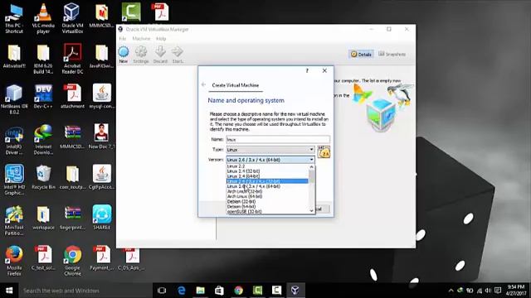Open Mozilla Firefox desktop shortcut

[14, 261]
